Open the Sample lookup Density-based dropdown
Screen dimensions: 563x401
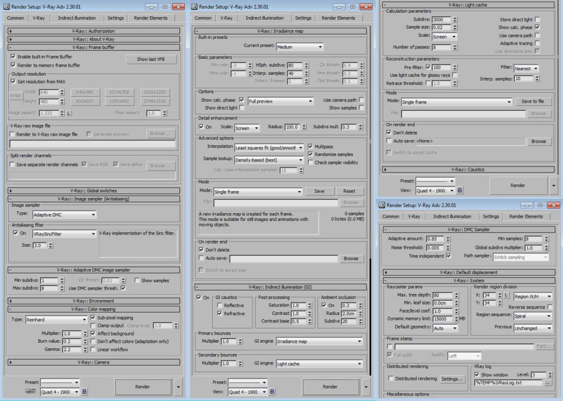[269, 160]
